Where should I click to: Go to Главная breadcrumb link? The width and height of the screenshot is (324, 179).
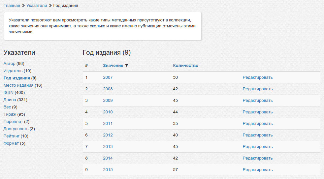coord(12,6)
